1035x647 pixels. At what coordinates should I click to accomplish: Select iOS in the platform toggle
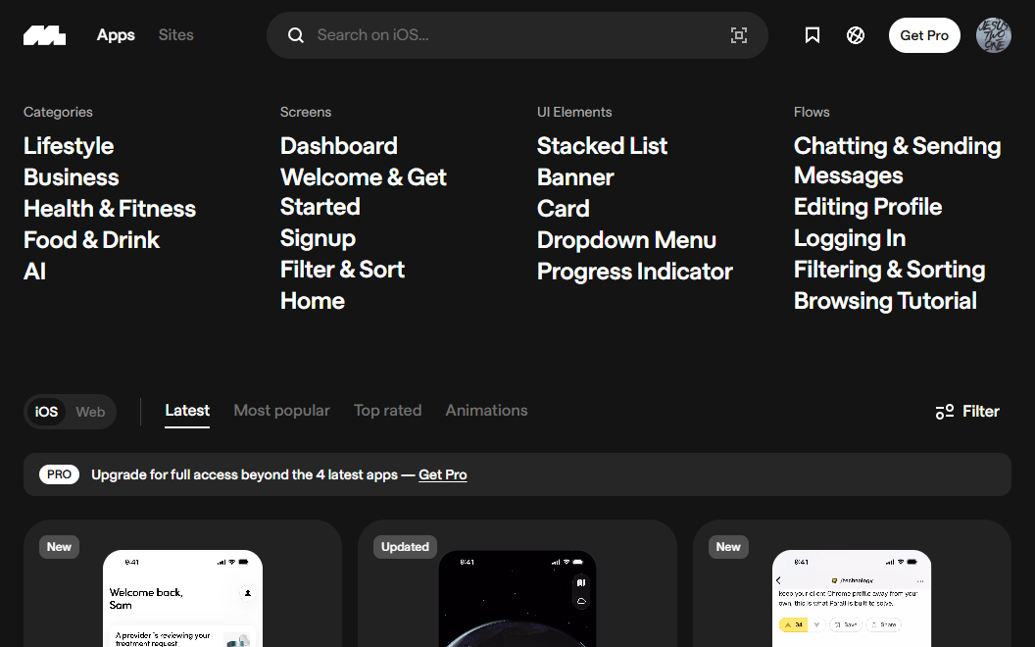pos(46,412)
